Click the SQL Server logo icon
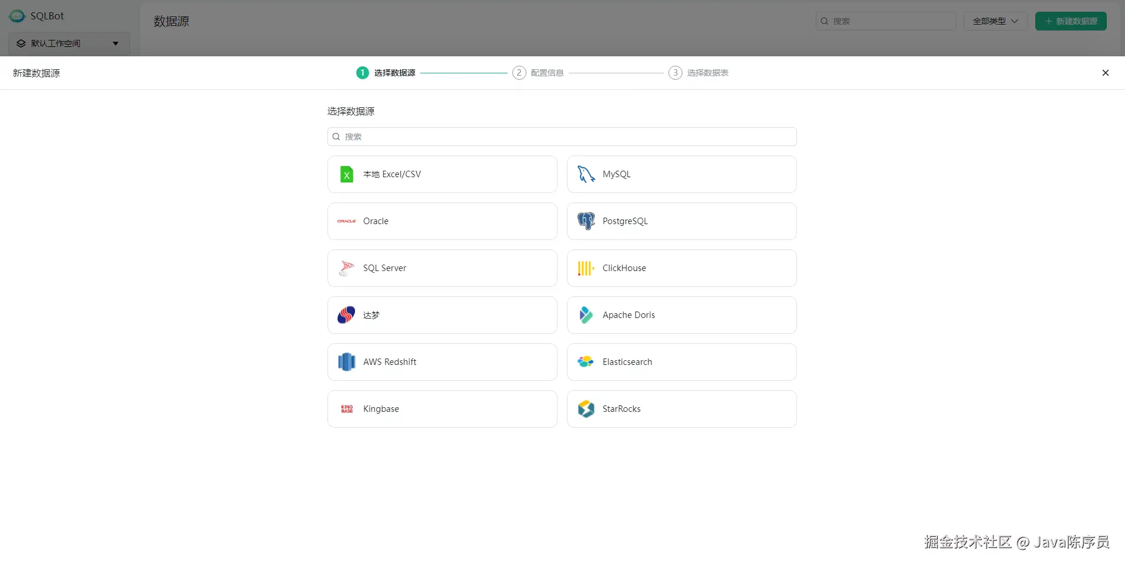The width and height of the screenshot is (1125, 565). tap(347, 268)
